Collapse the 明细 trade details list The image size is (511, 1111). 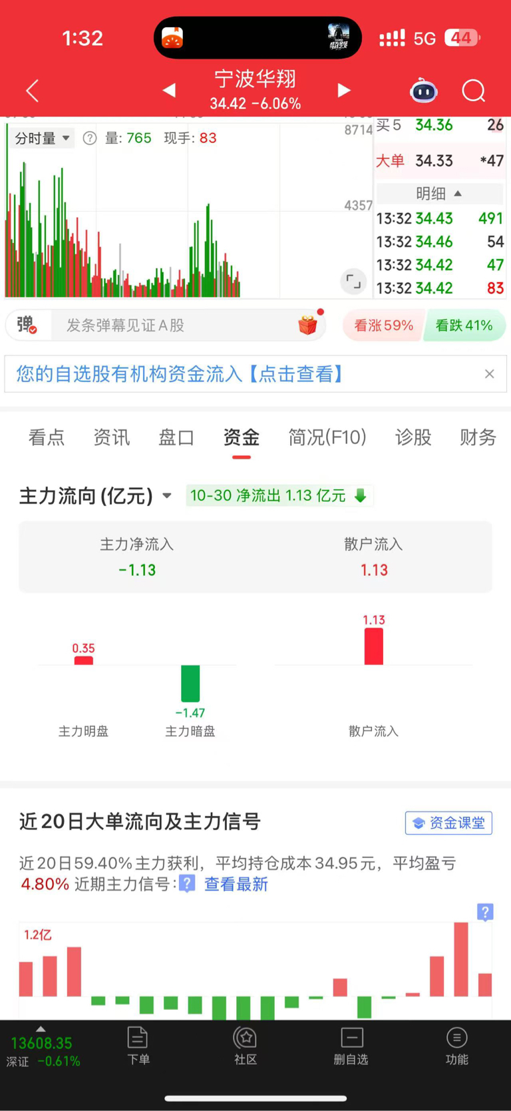439,194
